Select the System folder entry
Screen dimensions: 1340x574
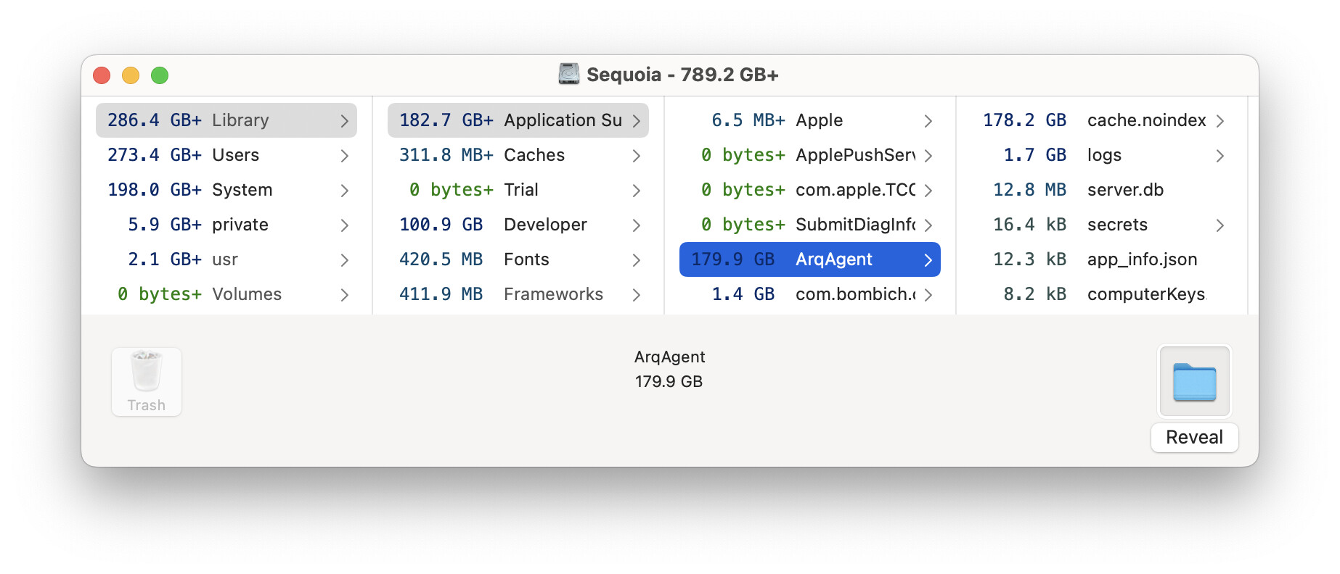(226, 190)
